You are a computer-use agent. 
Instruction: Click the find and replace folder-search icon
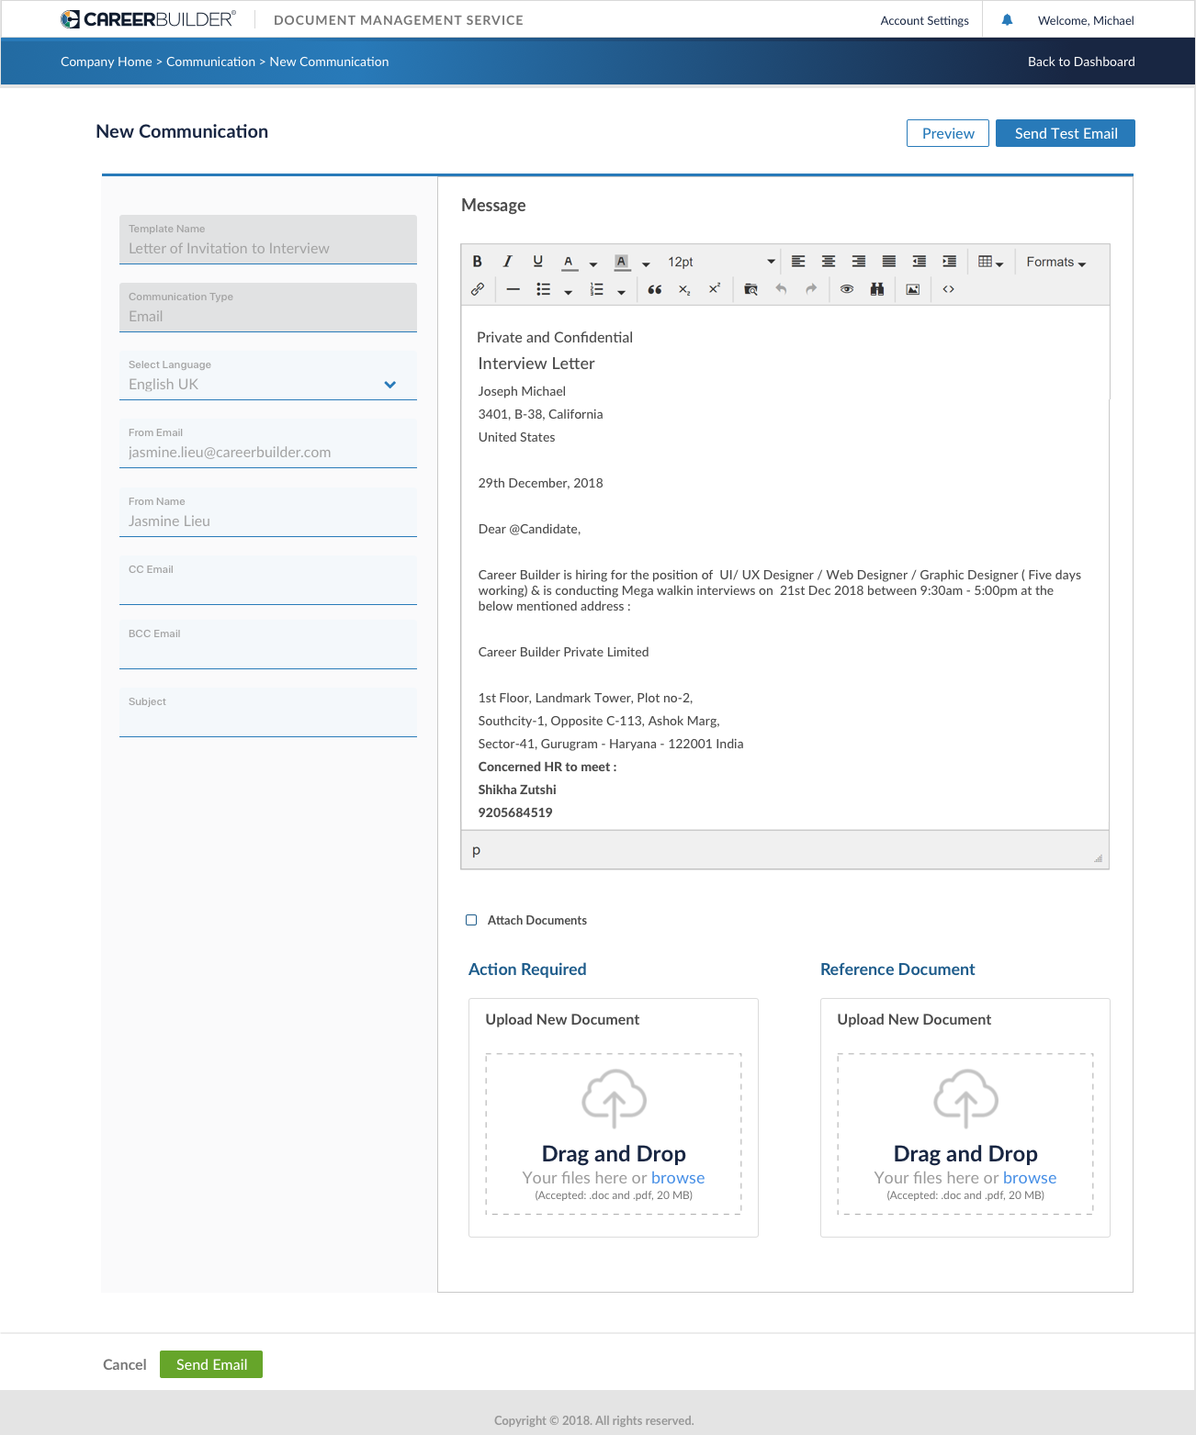[x=750, y=289]
